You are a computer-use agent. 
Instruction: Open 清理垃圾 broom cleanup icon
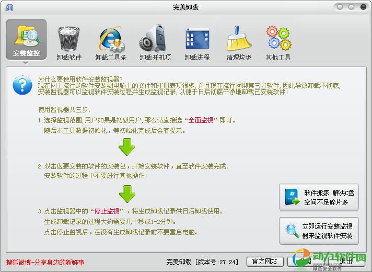[239, 41]
